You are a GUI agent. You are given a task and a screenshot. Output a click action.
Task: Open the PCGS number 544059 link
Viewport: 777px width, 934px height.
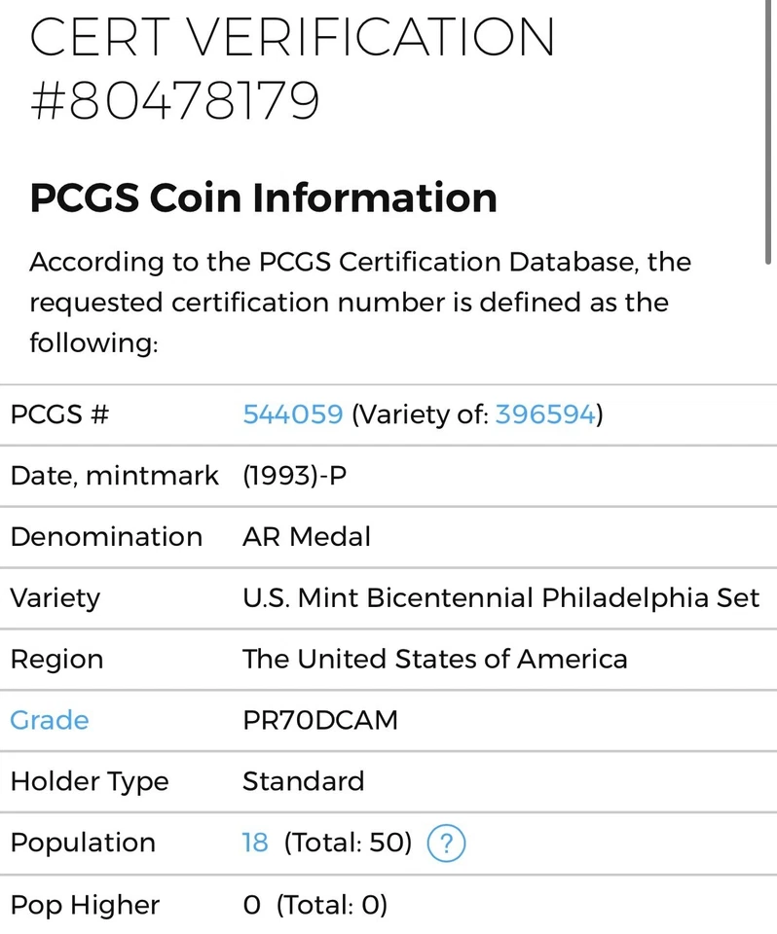293,414
